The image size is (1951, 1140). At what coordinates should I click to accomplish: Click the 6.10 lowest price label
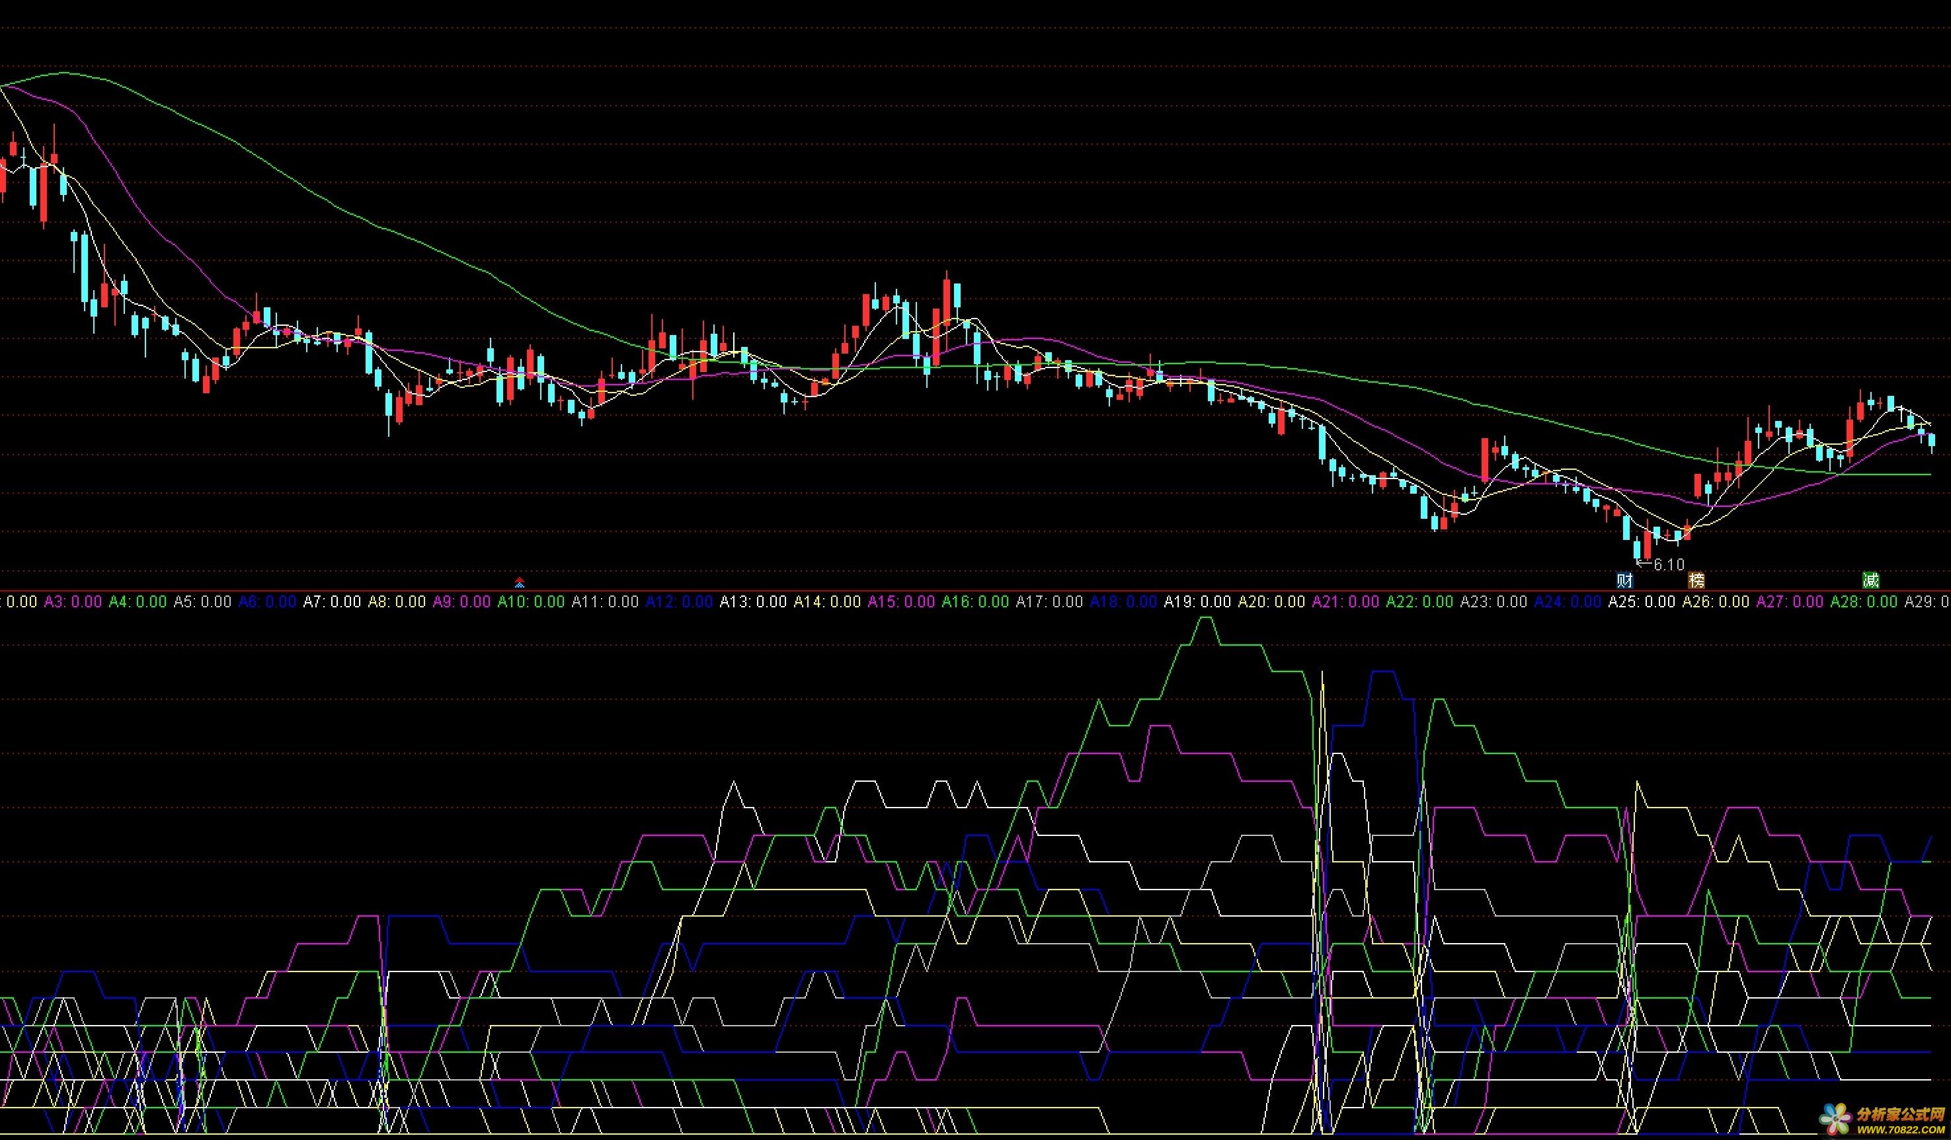point(1669,565)
